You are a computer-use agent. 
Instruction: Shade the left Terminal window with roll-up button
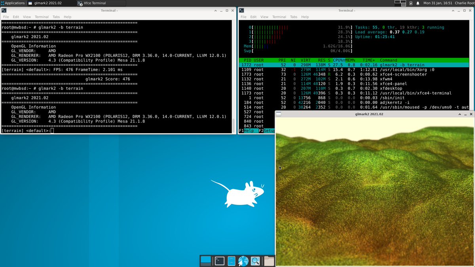[215, 10]
